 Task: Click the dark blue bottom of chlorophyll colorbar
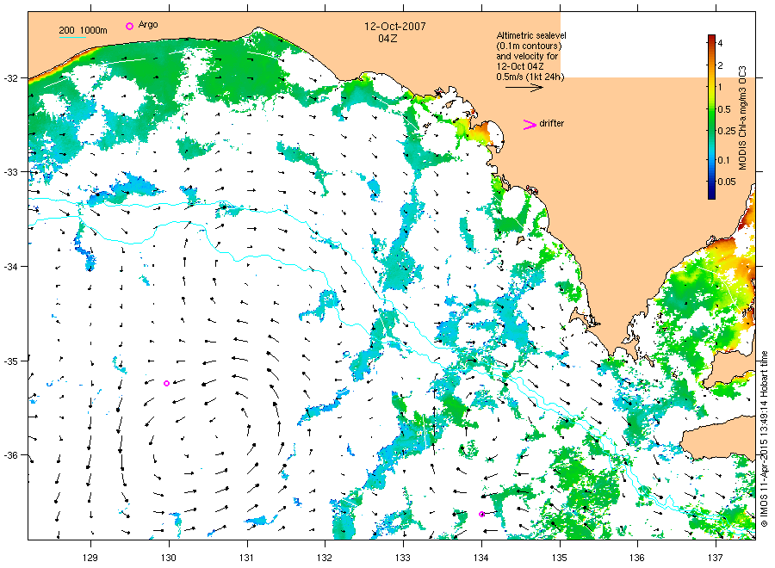point(711,194)
